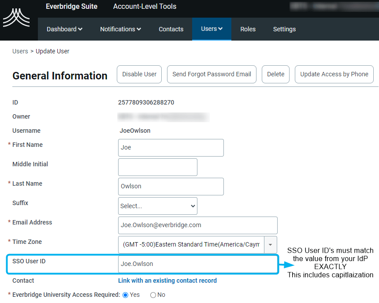Switch to the Contacts tab
Viewport: 379px width, 303px height.
coord(171,29)
